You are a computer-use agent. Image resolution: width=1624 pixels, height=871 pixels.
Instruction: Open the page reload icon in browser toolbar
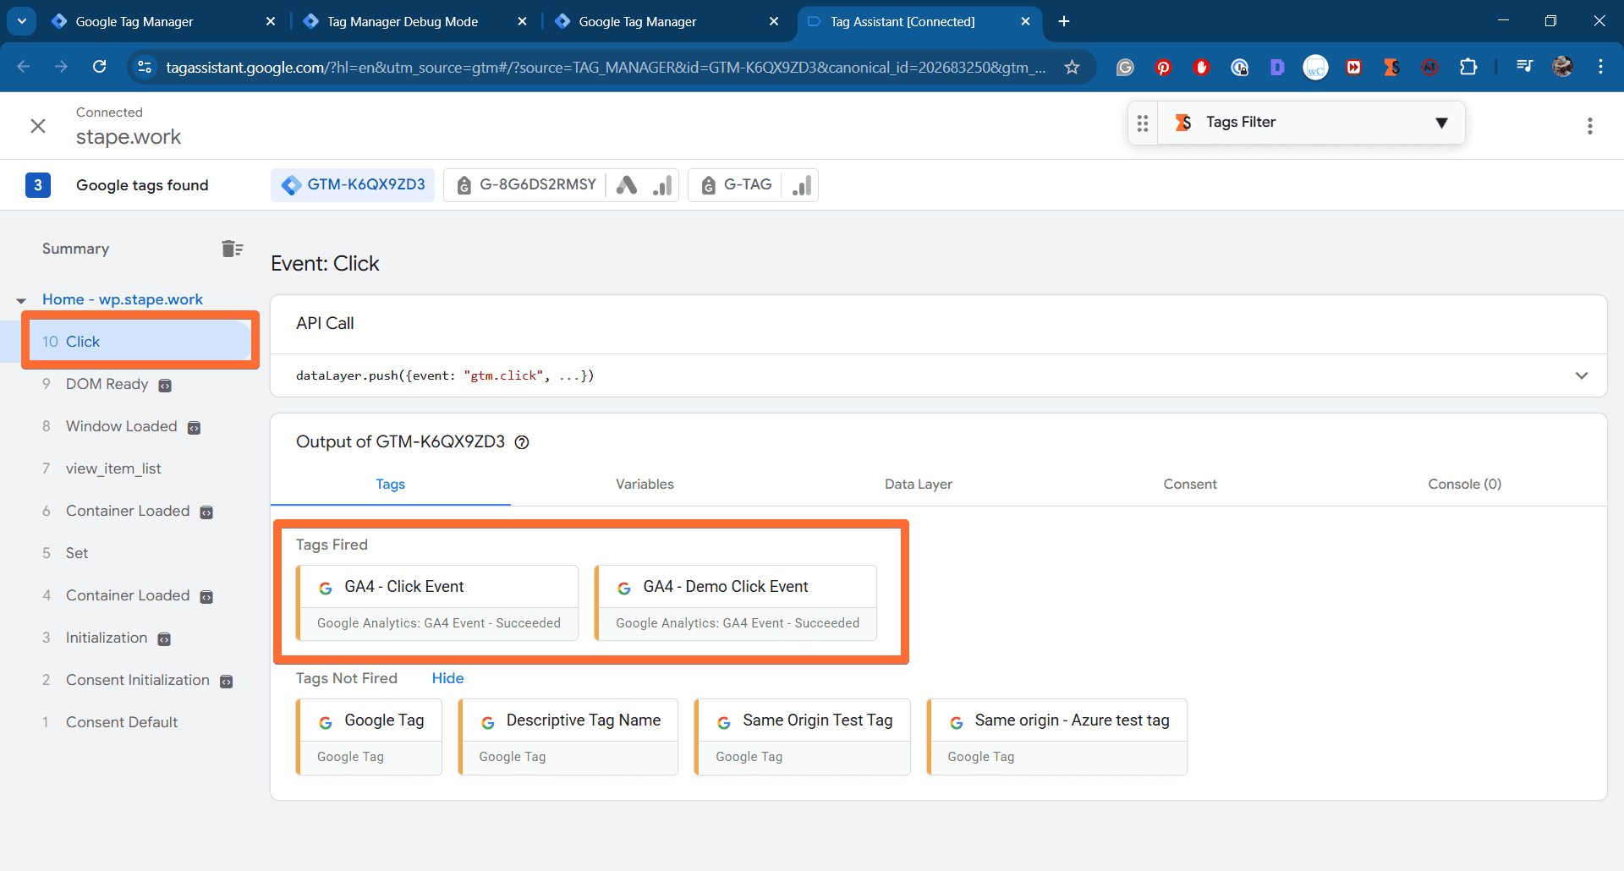point(100,67)
